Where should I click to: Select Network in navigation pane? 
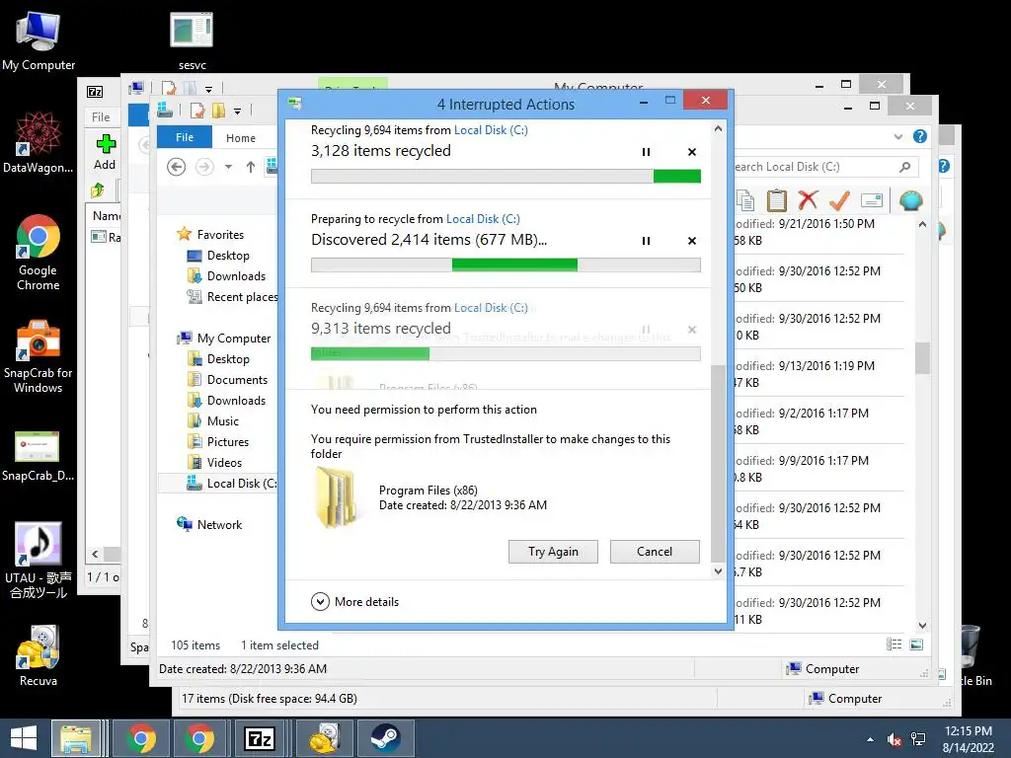click(209, 525)
